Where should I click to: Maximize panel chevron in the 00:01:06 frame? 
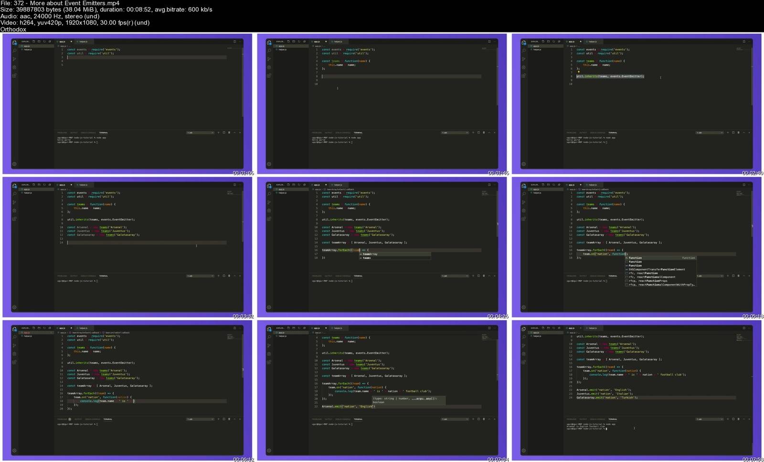click(x=234, y=133)
